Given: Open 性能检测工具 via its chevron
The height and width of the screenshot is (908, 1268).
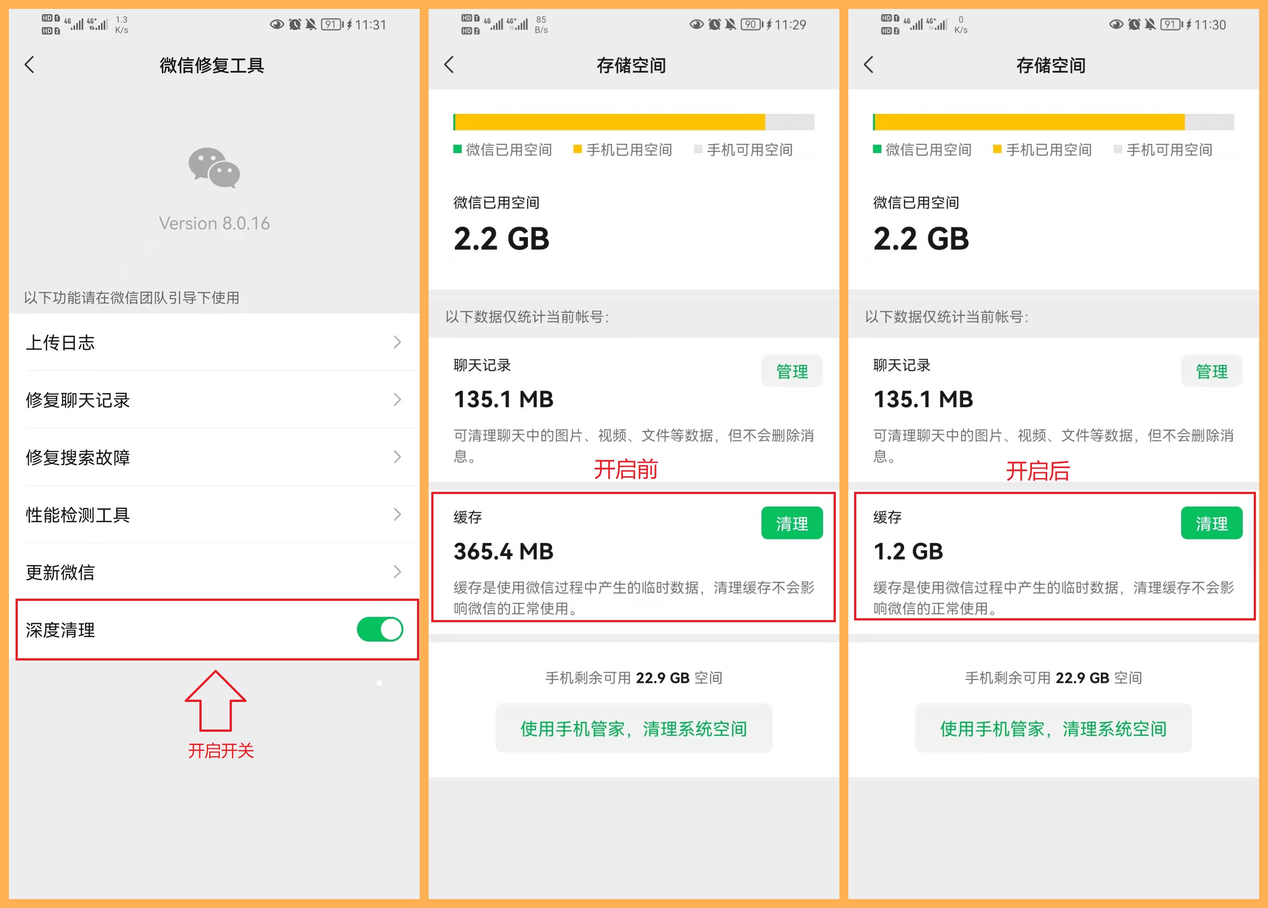Looking at the screenshot, I should coord(397,515).
